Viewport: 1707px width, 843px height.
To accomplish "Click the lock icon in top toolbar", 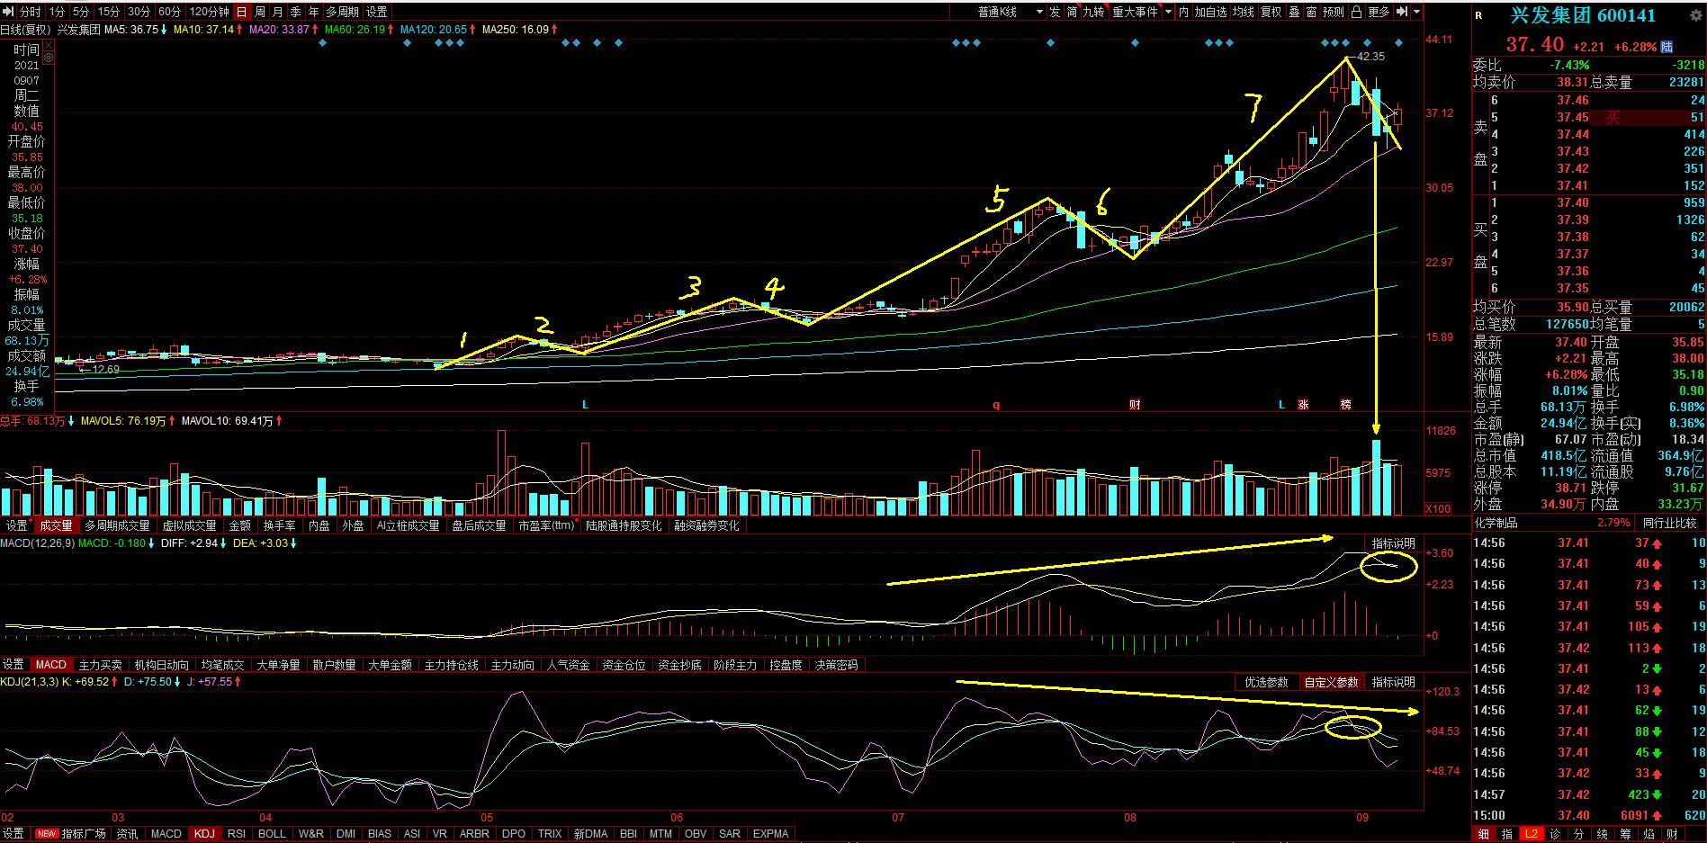I will pos(1358,12).
